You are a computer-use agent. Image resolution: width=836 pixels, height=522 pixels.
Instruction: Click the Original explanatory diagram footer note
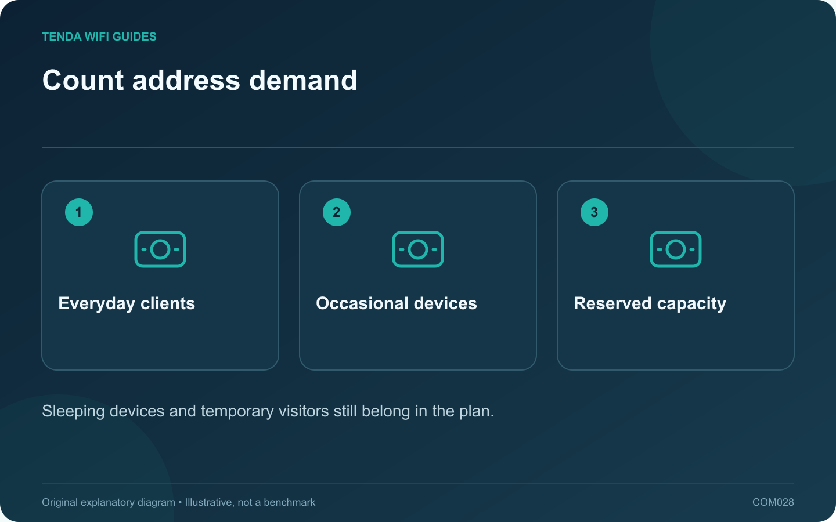pos(179,502)
